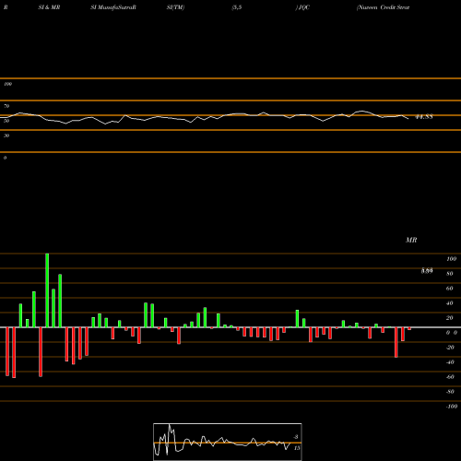This screenshot has width=461, height=461.
Task: Click the current RSI value '44.33'
Action: (424, 117)
